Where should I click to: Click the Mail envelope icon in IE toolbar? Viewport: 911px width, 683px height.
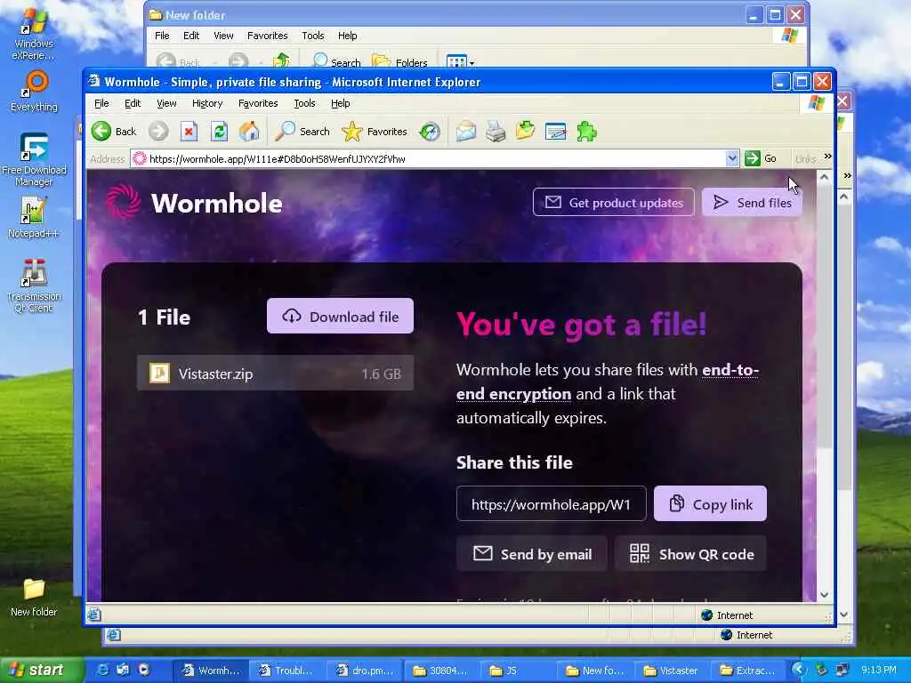[x=465, y=132]
